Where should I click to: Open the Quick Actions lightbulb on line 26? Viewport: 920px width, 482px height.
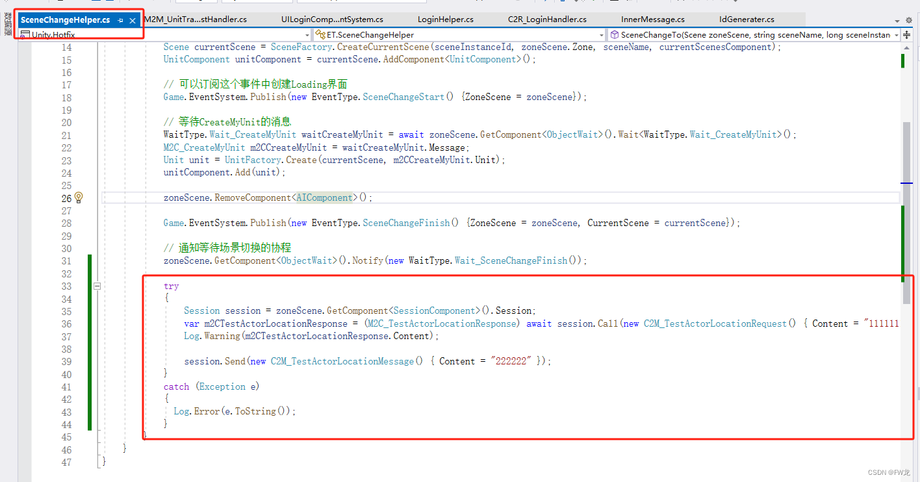[78, 197]
